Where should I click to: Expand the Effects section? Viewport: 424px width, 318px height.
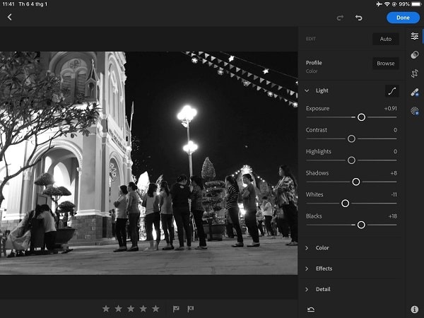307,269
